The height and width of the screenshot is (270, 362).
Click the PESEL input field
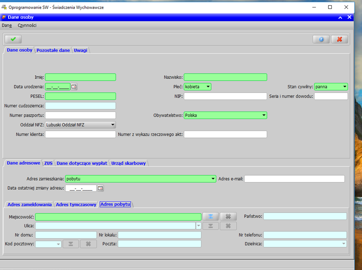(x=81, y=96)
